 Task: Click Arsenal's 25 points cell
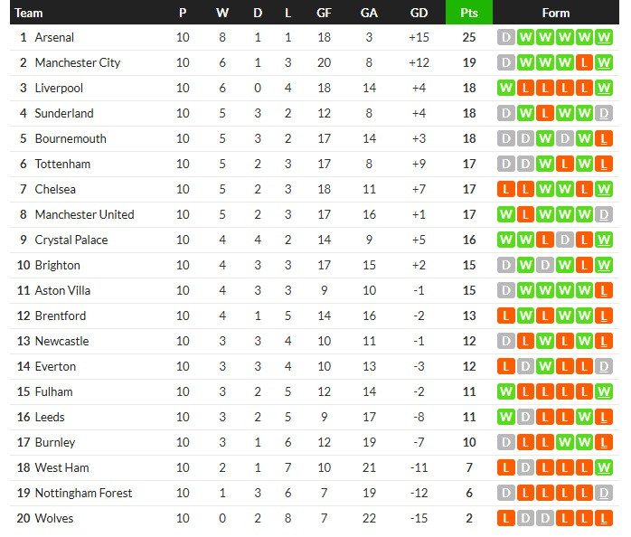point(468,37)
